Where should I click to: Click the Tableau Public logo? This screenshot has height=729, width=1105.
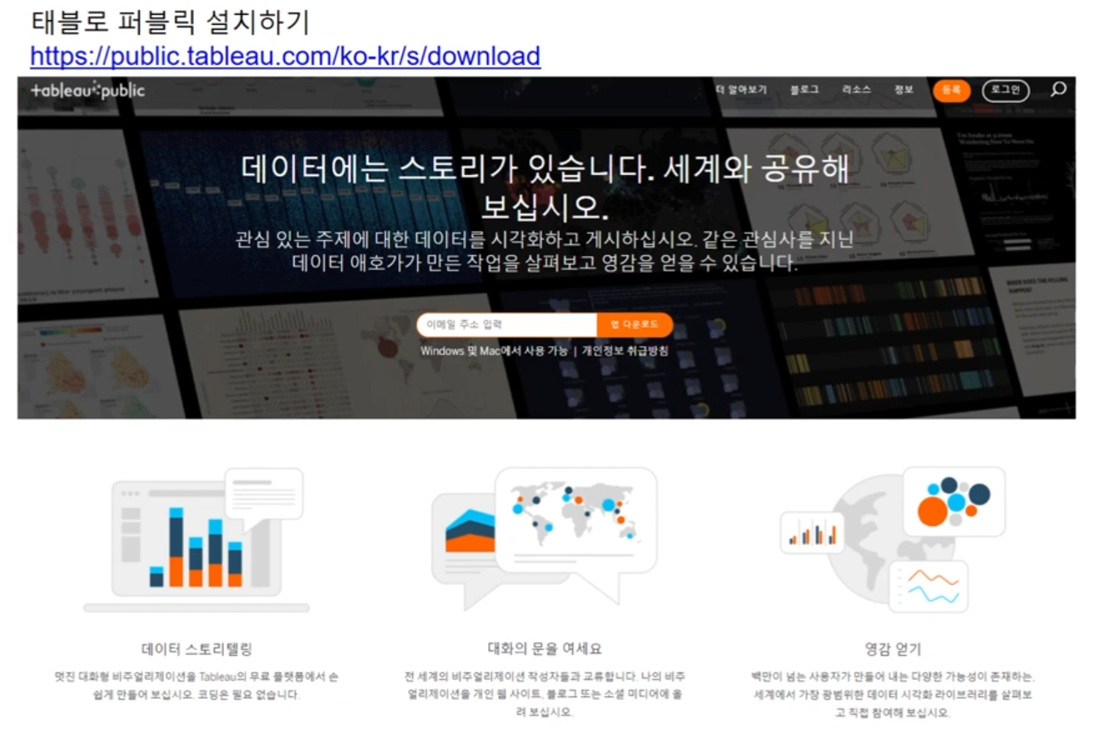tap(87, 91)
